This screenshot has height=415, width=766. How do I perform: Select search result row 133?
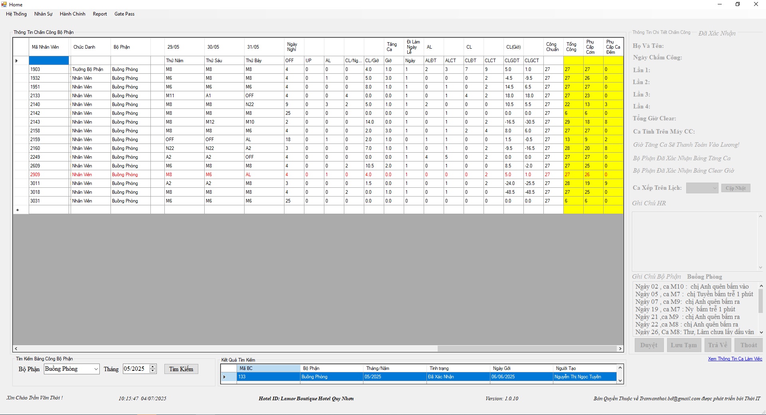click(x=267, y=377)
